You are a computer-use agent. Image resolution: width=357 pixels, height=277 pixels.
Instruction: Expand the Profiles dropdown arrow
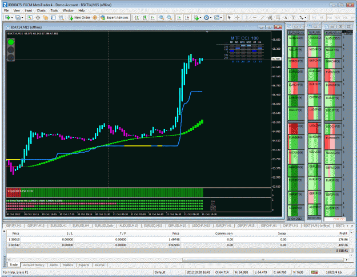(22, 18)
